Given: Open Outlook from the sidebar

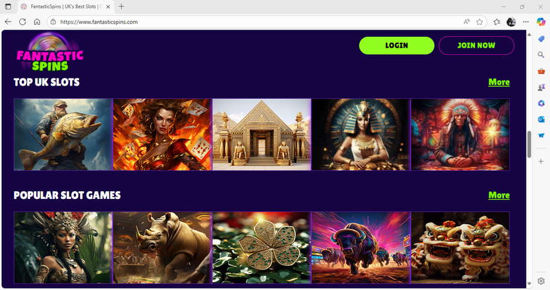Looking at the screenshot, I should (541, 119).
